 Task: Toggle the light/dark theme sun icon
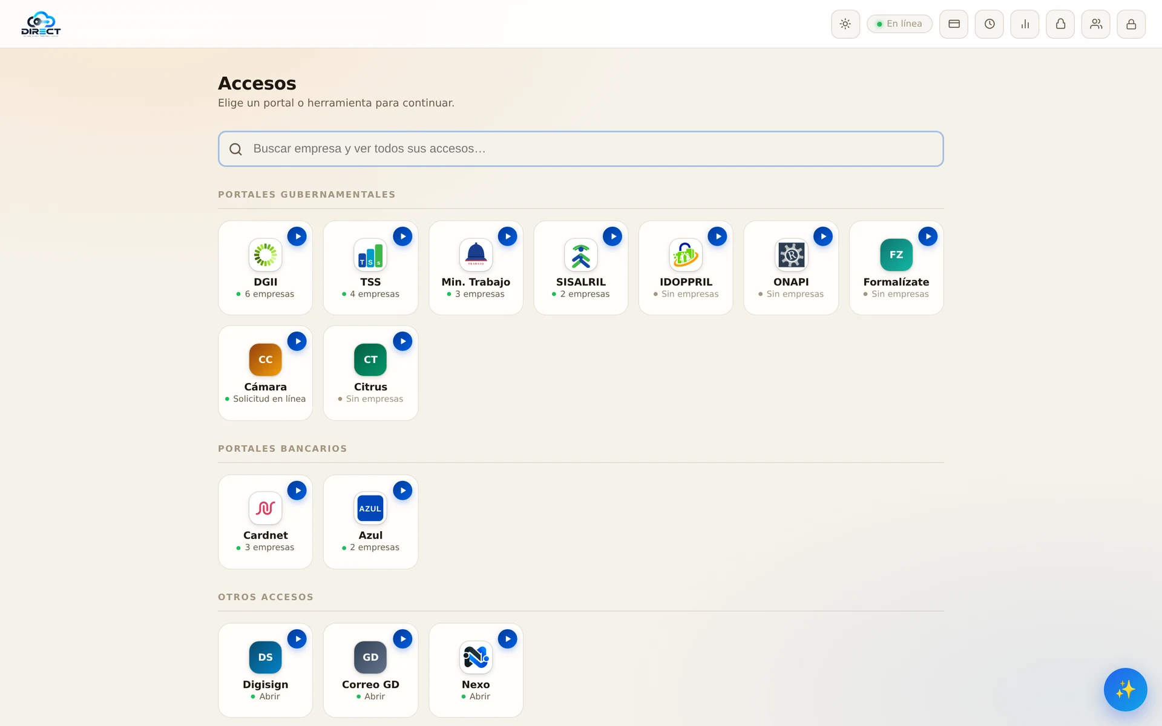click(845, 24)
